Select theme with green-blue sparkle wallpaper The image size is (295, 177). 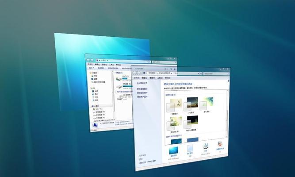tap(207, 104)
